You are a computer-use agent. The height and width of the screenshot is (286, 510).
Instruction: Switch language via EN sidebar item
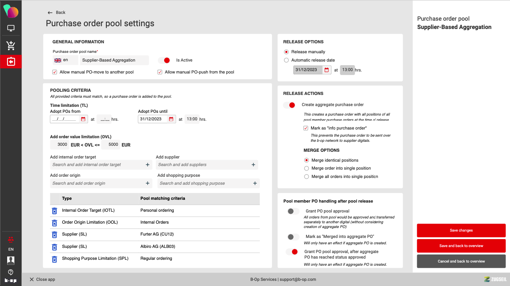pos(11,249)
